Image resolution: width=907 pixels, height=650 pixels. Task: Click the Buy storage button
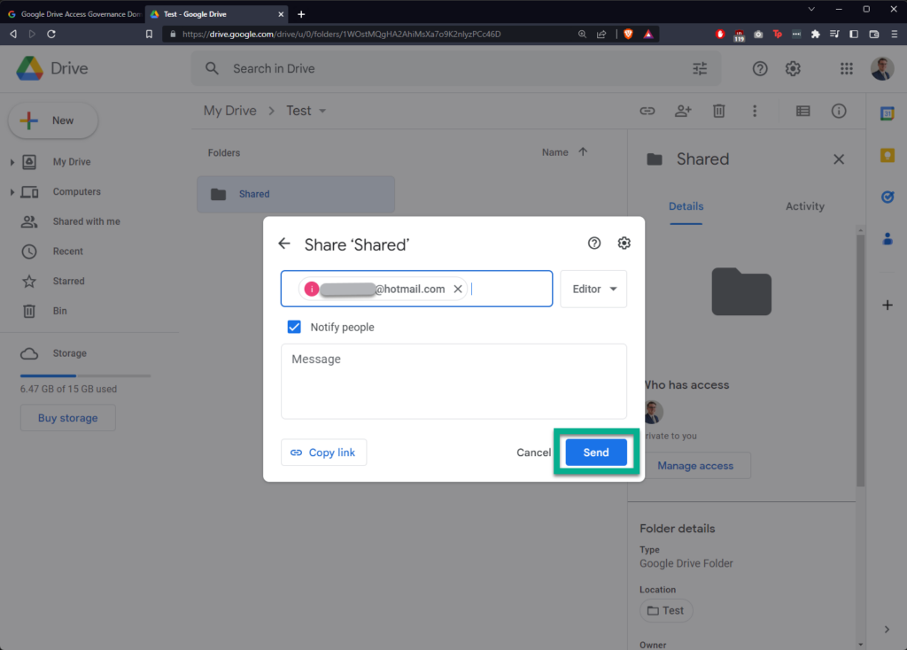67,417
